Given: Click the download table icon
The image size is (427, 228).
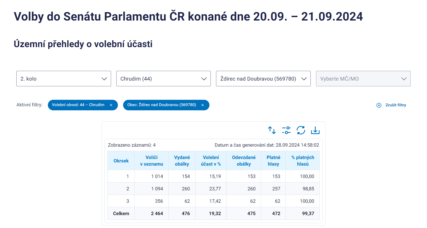Looking at the screenshot, I should [x=315, y=130].
